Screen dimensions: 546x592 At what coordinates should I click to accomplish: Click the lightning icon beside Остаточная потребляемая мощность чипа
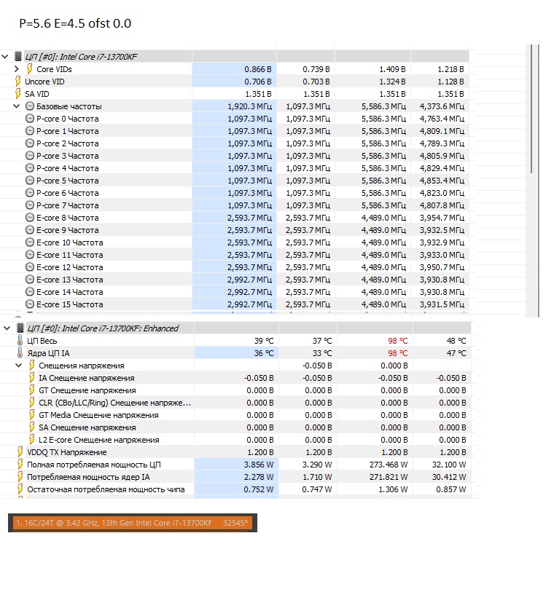[x=20, y=489]
